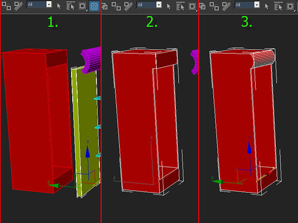Open the All selection filter dropdown in panel 1
Screen dimensions: 298x223
coord(39,4)
